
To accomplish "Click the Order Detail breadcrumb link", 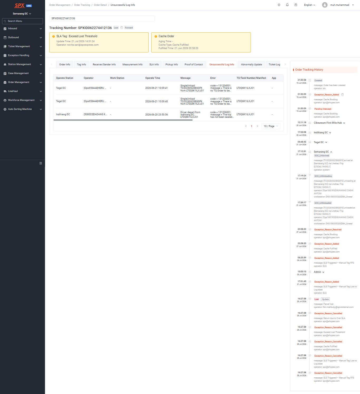I will [x=100, y=5].
